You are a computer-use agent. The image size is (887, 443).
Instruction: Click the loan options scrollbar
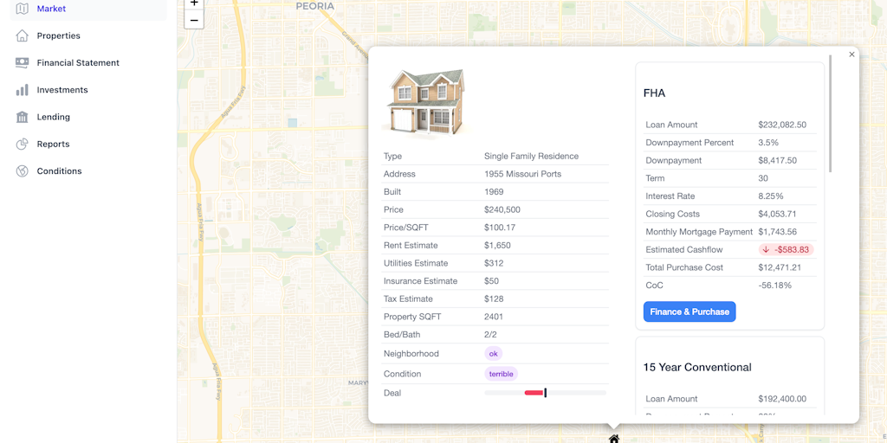(831, 113)
